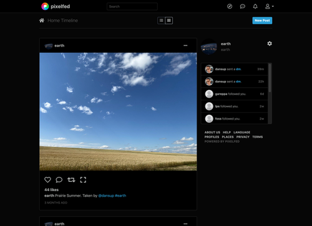Click the earth username in first post header
312x226 pixels.
point(59,45)
